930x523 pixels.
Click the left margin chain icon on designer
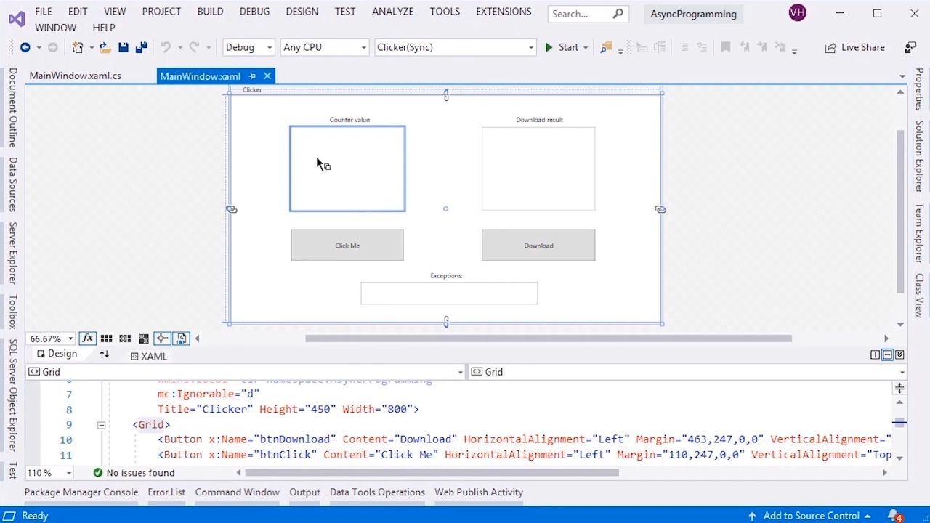coord(231,209)
